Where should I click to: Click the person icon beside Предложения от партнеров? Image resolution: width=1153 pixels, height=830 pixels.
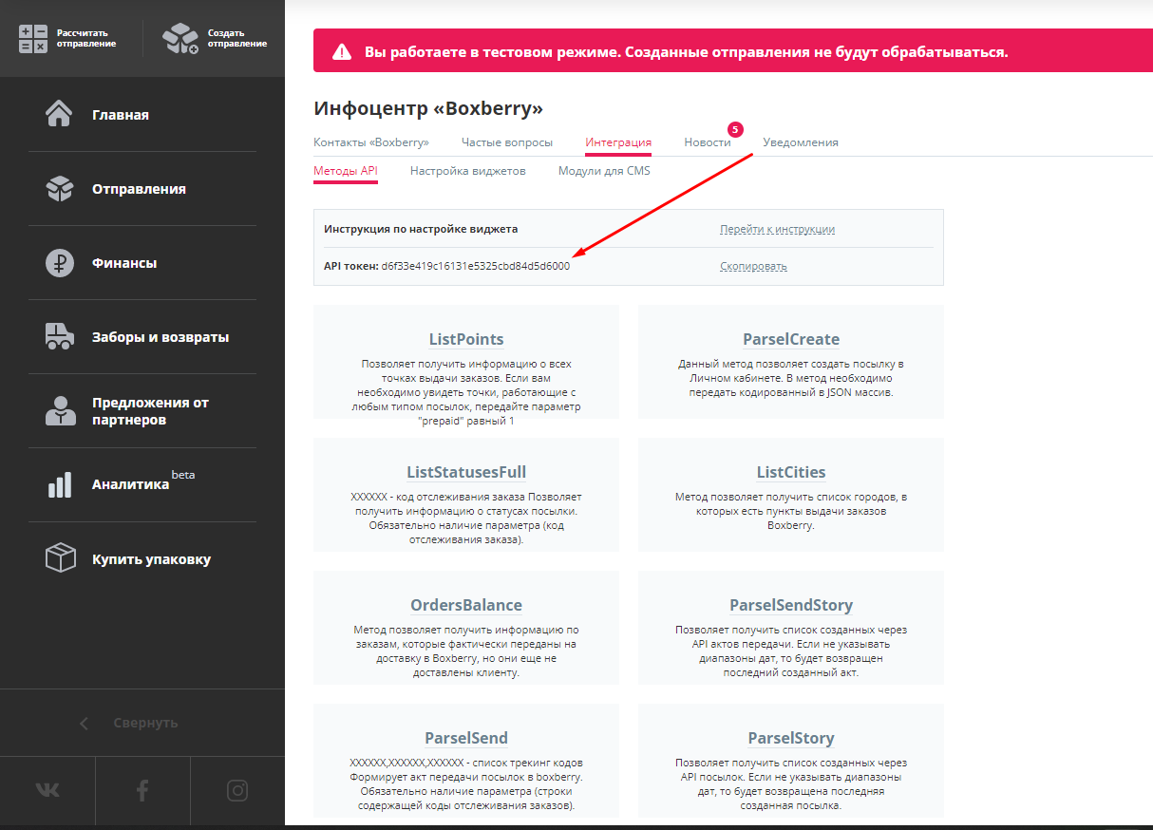tap(60, 411)
